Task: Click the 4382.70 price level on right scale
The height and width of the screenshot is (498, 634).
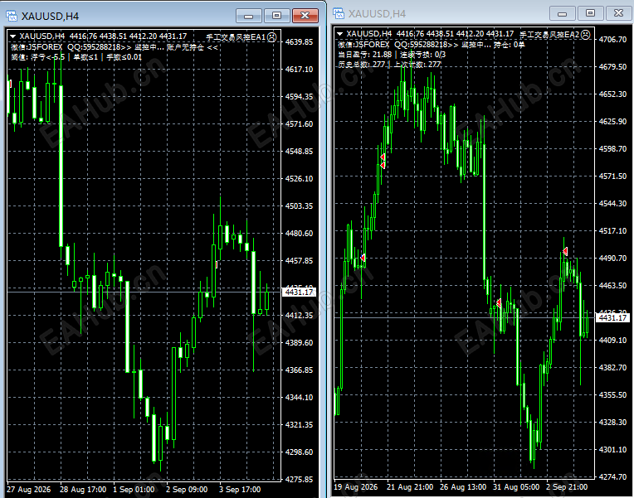Action: point(612,368)
